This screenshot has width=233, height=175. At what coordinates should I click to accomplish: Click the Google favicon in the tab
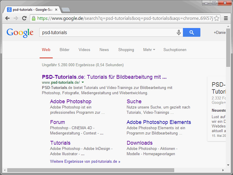(x=9, y=10)
